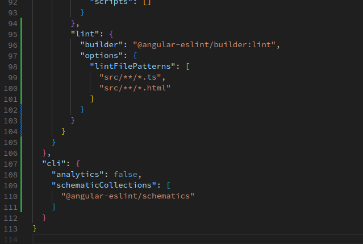Select line 107 via its line number
Screen dimensions: 363x244
pos(10,164)
